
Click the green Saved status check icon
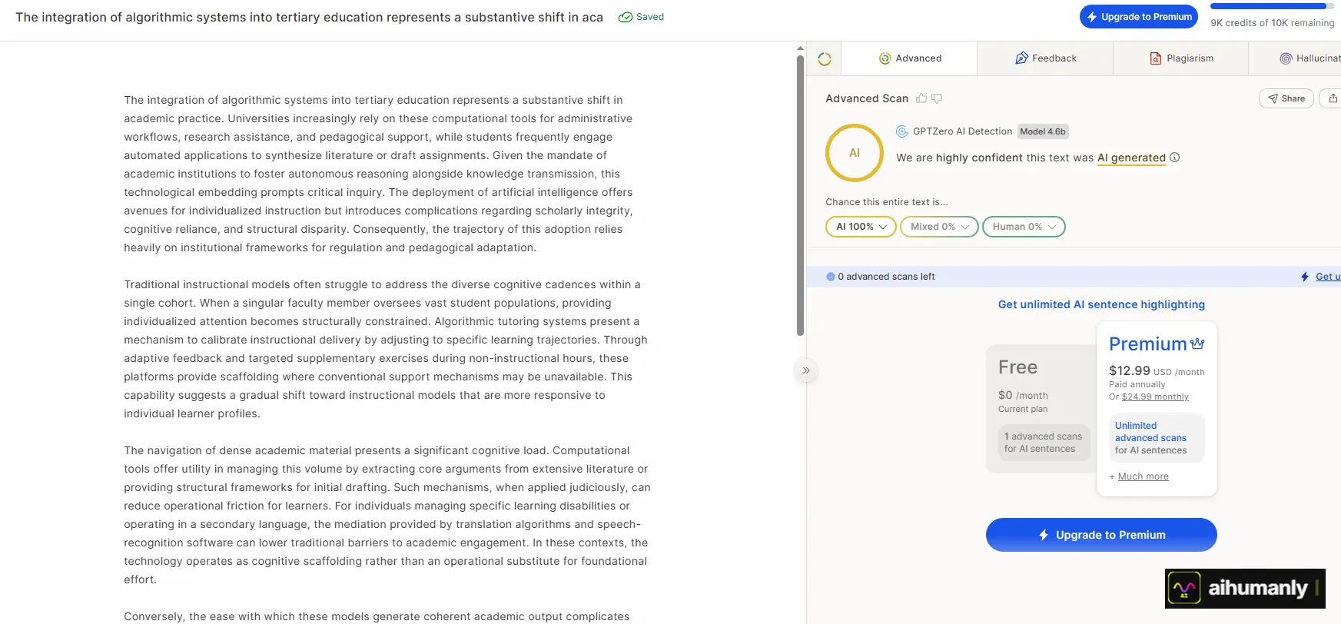[626, 17]
